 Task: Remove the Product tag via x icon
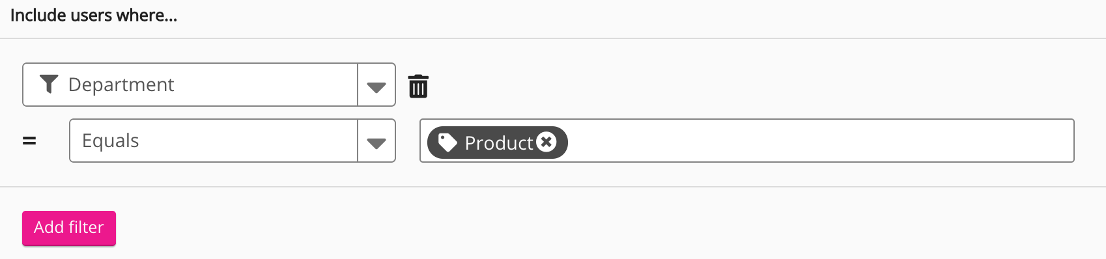(x=546, y=141)
